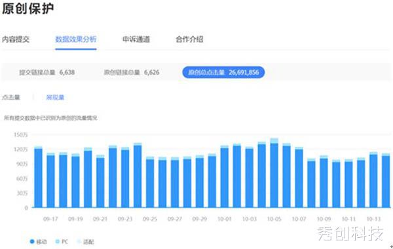Screen dimensions: 393x249
Task: Select the bar for 09-19
Action: click(x=75, y=181)
